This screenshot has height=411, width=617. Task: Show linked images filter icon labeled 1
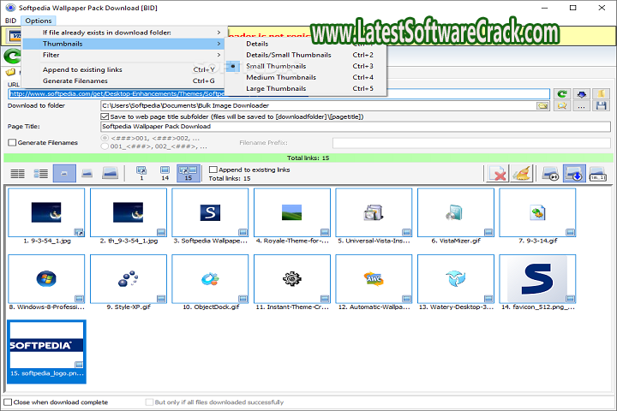click(x=141, y=174)
